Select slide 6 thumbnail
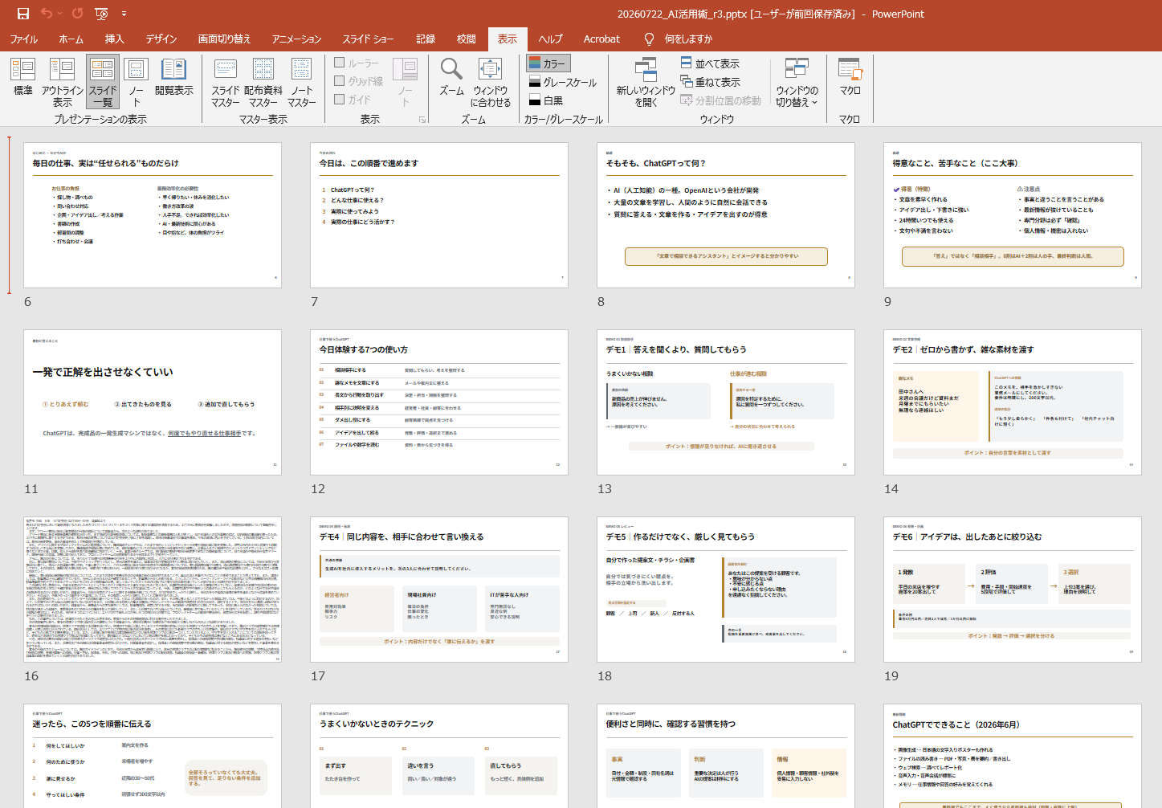This screenshot has height=808, width=1162. (x=153, y=215)
